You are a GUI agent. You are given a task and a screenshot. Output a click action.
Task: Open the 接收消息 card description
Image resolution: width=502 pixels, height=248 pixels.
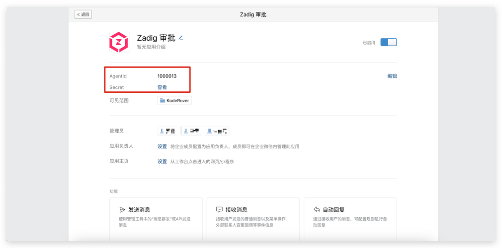(x=252, y=222)
